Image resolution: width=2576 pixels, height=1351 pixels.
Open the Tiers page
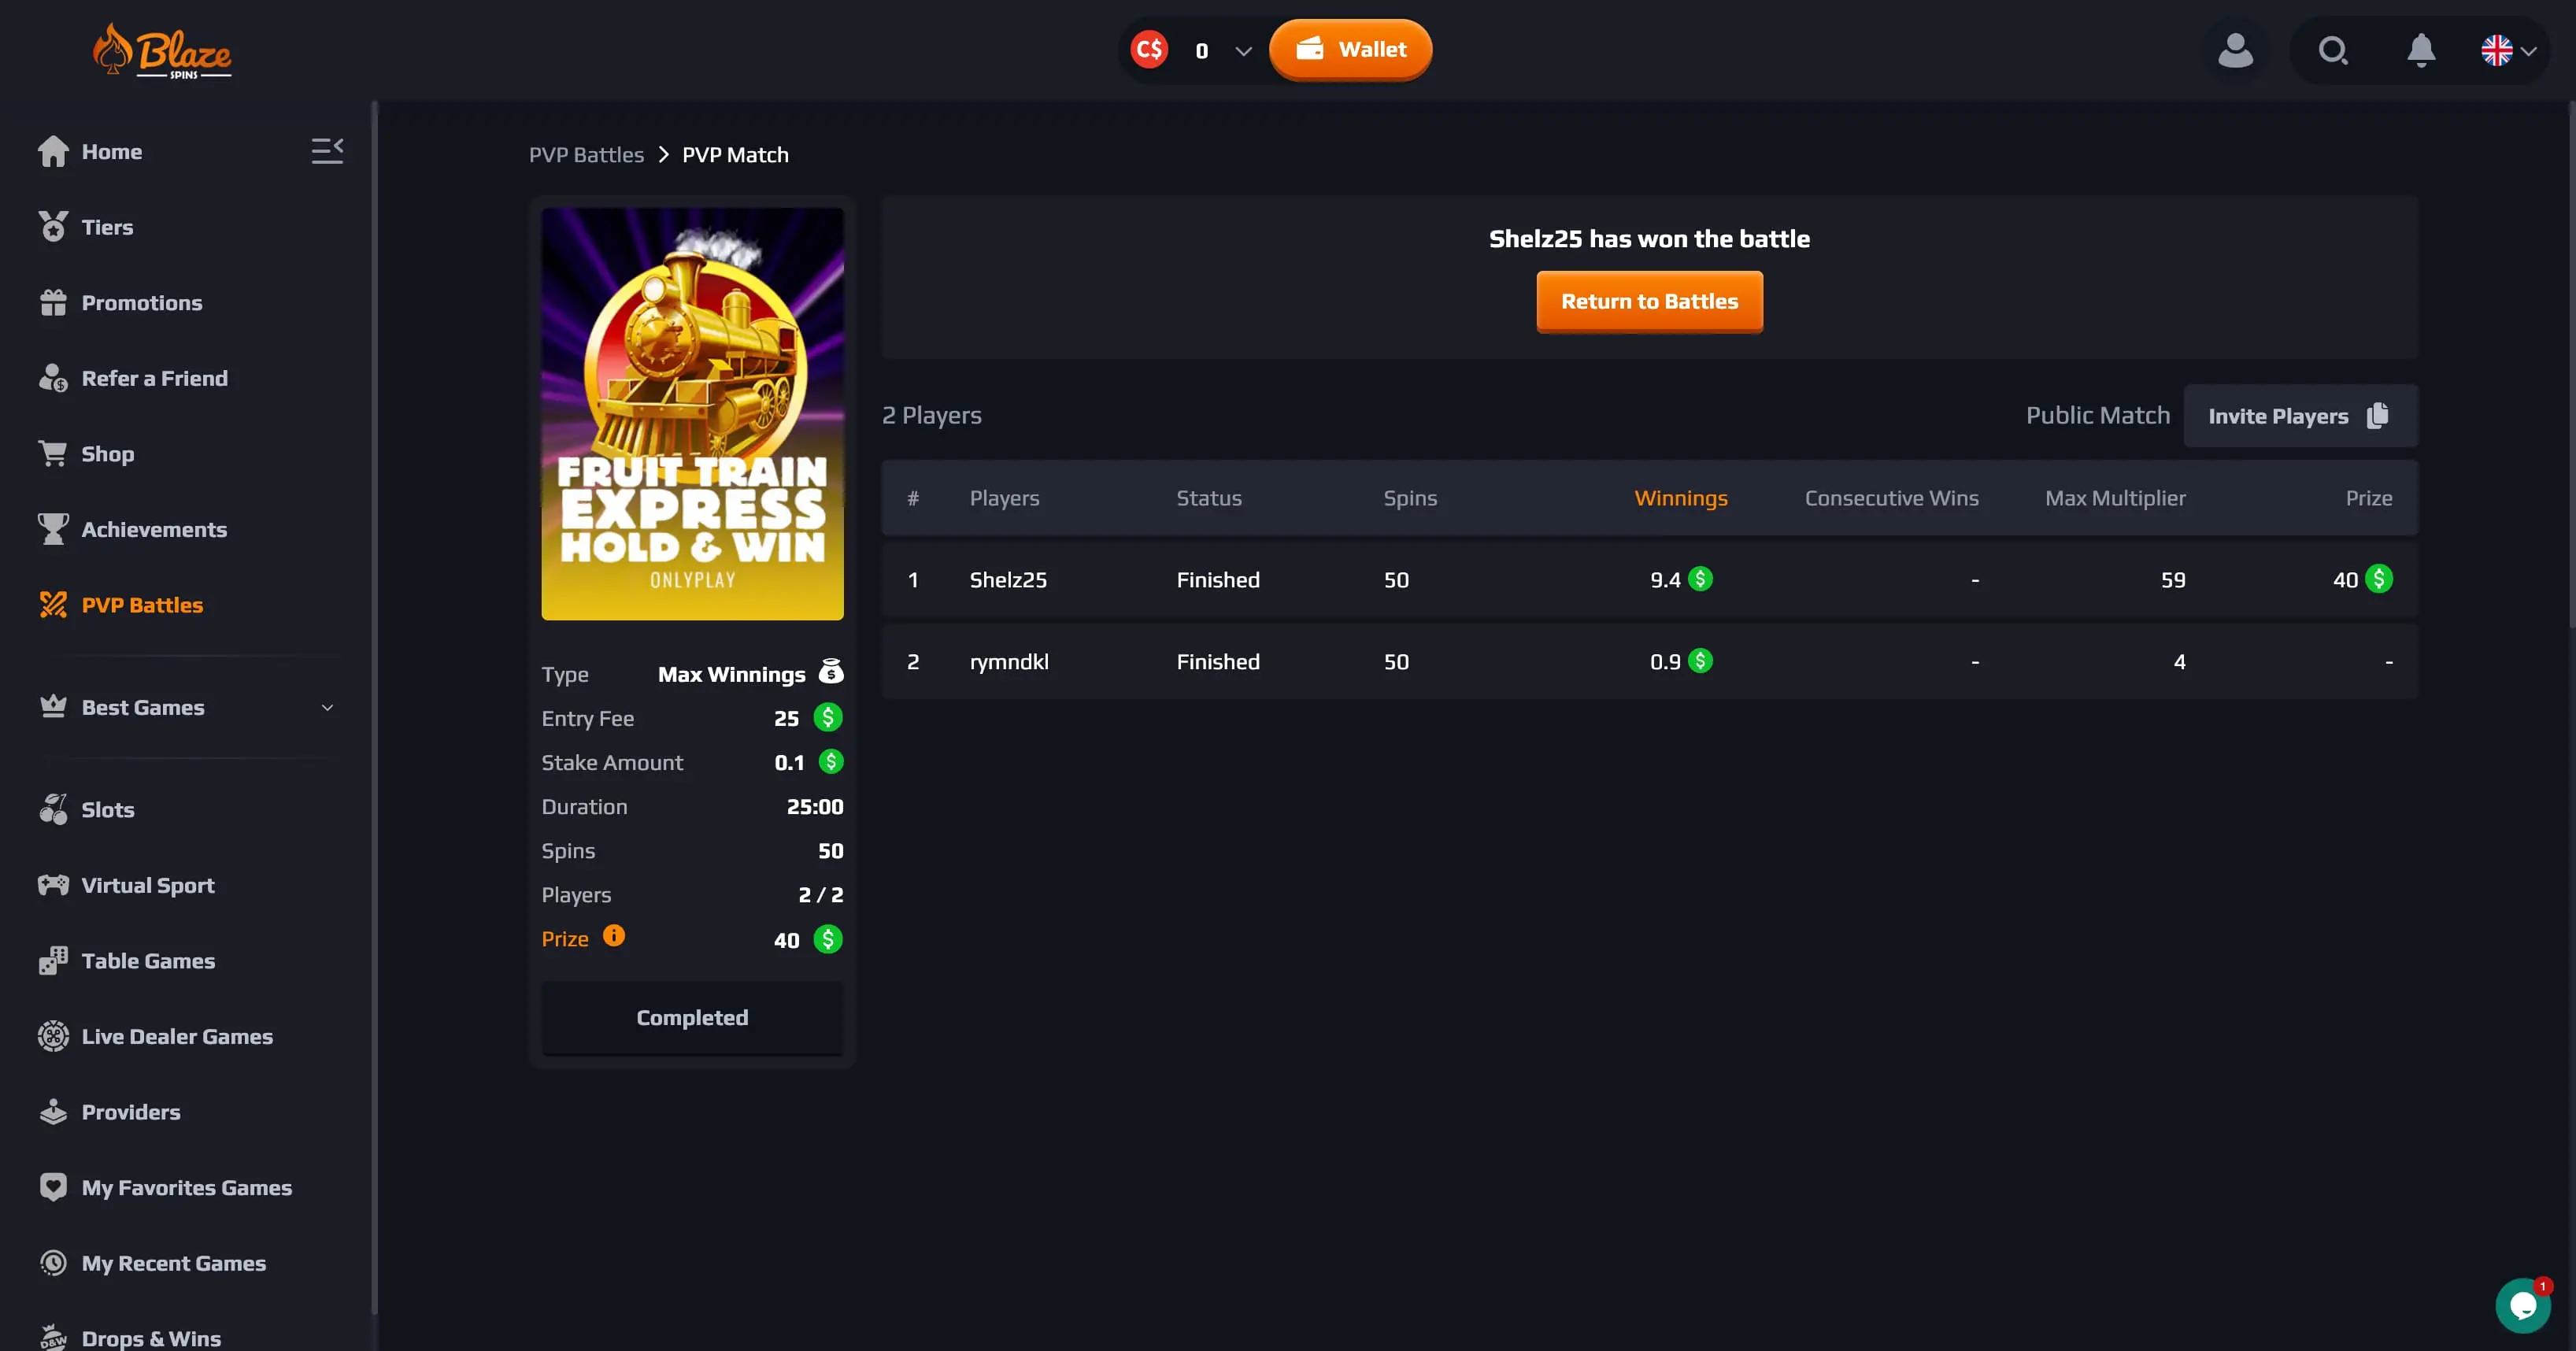107,227
